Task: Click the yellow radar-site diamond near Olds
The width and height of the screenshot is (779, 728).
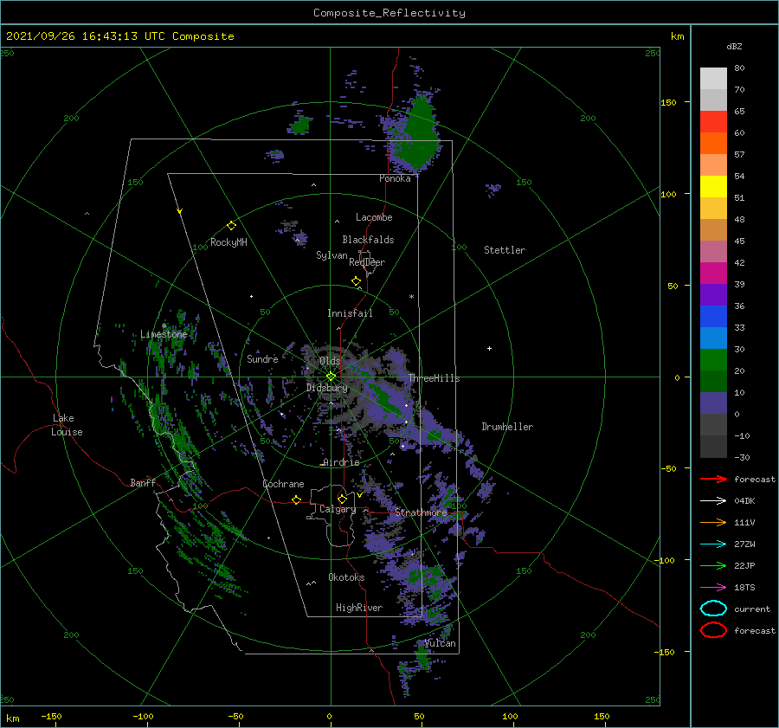Action: (x=331, y=377)
